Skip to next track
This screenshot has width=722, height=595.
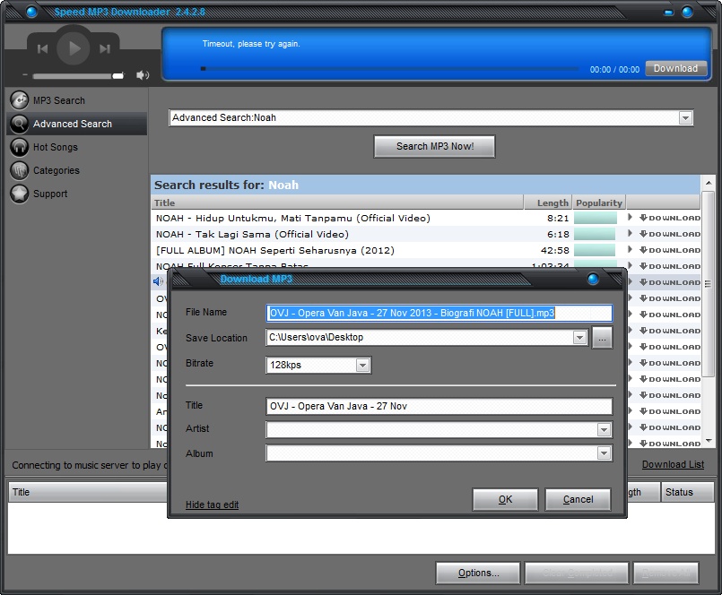coord(105,48)
